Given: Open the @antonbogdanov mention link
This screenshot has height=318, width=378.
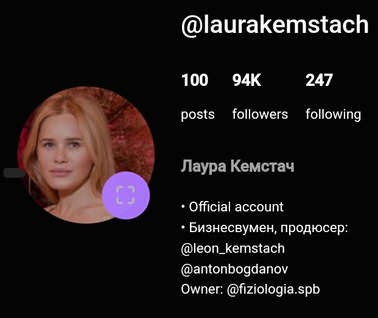Looking at the screenshot, I should [x=234, y=269].
